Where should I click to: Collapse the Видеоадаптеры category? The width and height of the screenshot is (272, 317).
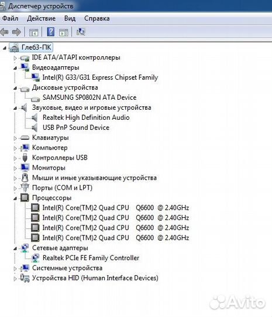click(15, 68)
